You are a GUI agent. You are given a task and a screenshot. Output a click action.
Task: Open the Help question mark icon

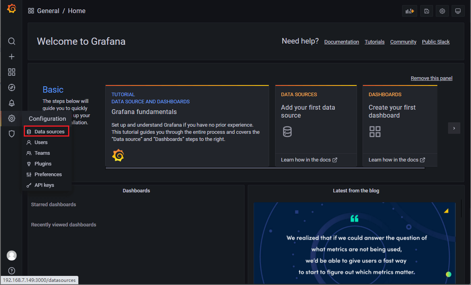click(11, 271)
